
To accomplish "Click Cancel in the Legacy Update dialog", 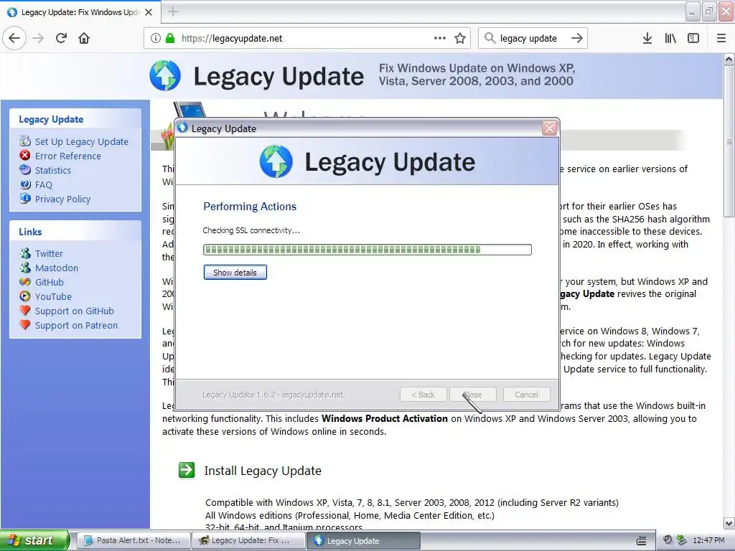I will [x=526, y=395].
